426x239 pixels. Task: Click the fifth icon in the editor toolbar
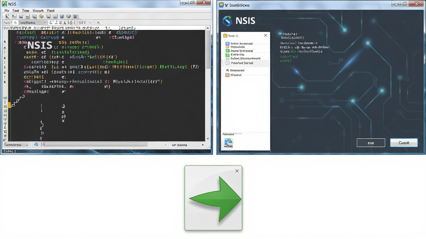(34, 17)
